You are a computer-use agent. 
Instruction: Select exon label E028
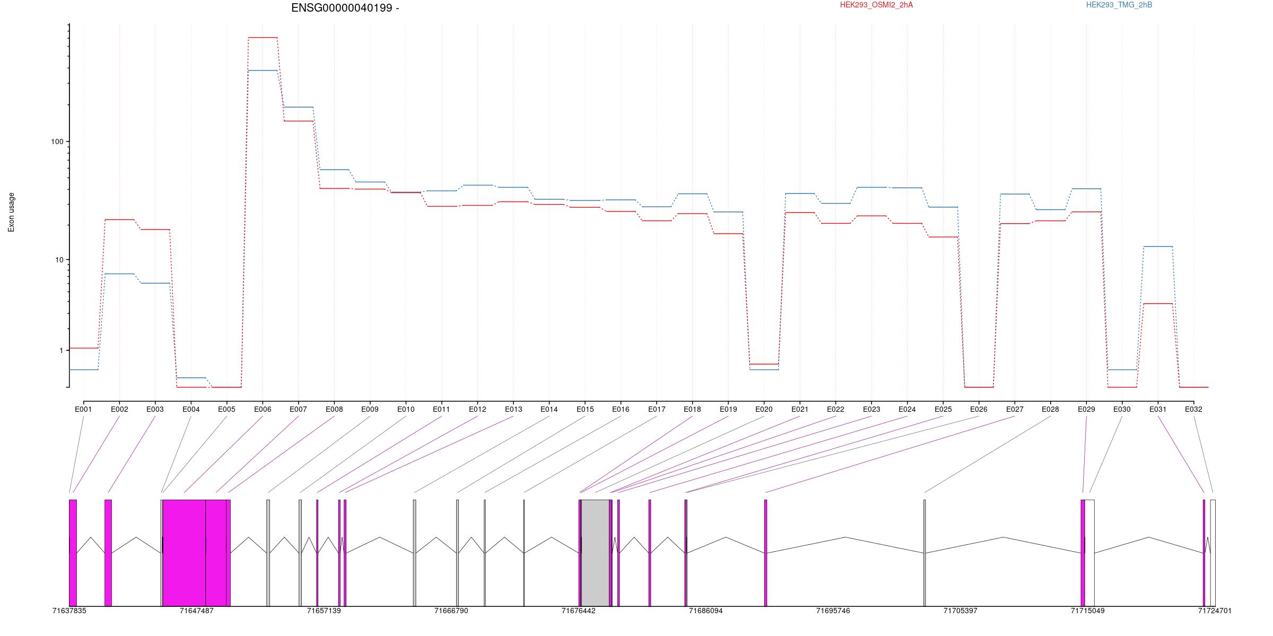[1050, 409]
